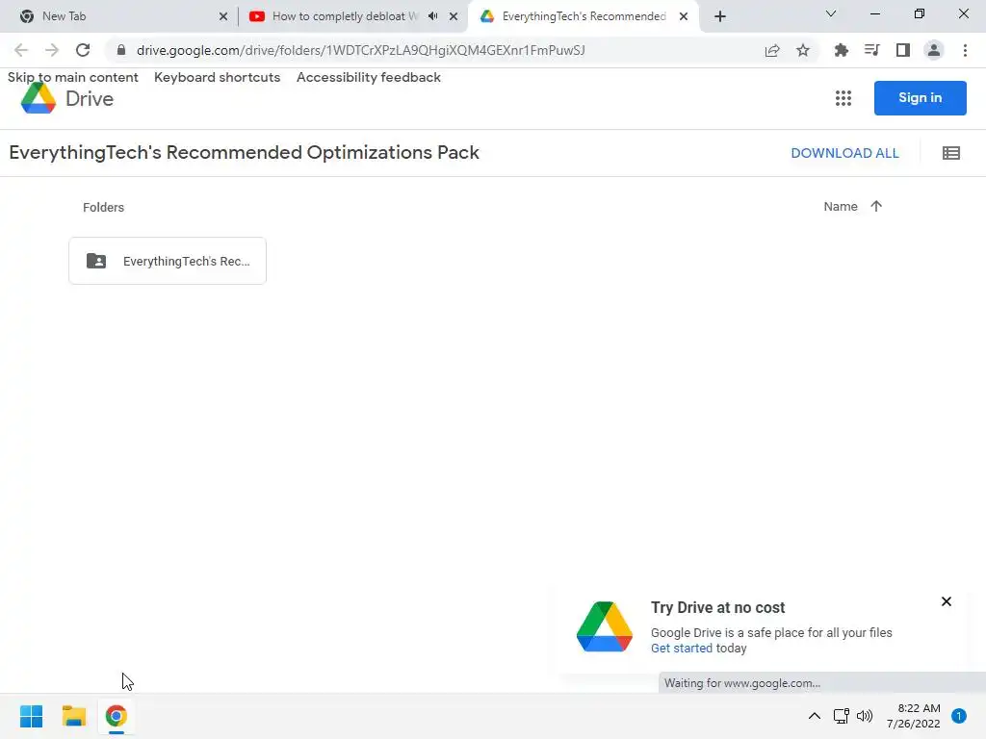Dismiss the Try Drive promo popup

point(947,601)
